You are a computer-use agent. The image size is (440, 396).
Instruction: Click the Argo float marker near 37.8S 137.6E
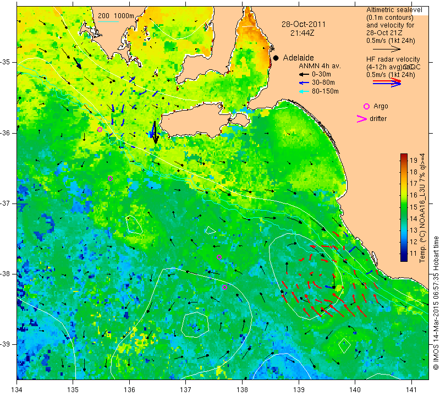click(x=219, y=257)
